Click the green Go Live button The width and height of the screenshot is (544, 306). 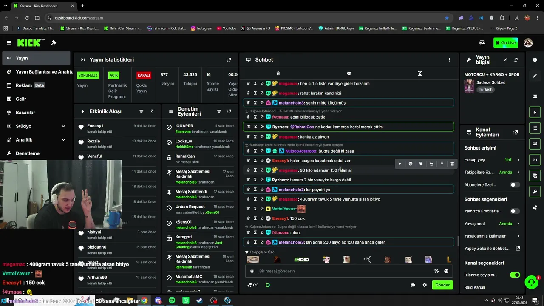[505, 43]
